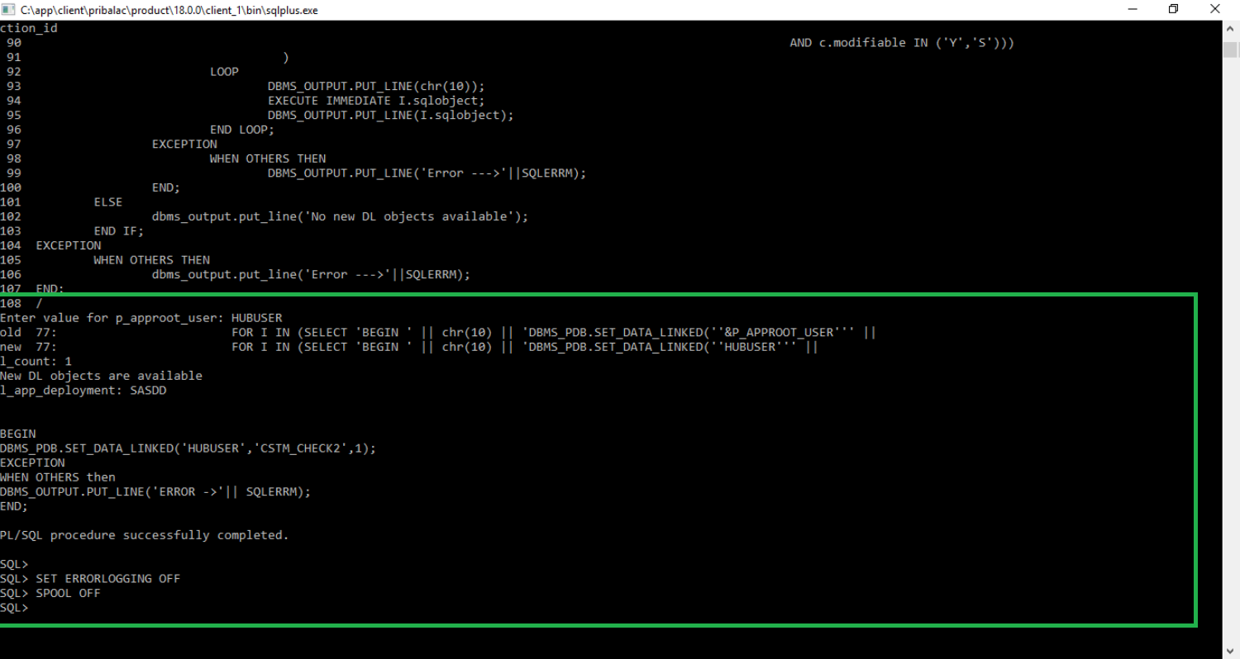Click the 'New DL objects are available' output
The width and height of the screenshot is (1240, 659).
[101, 375]
